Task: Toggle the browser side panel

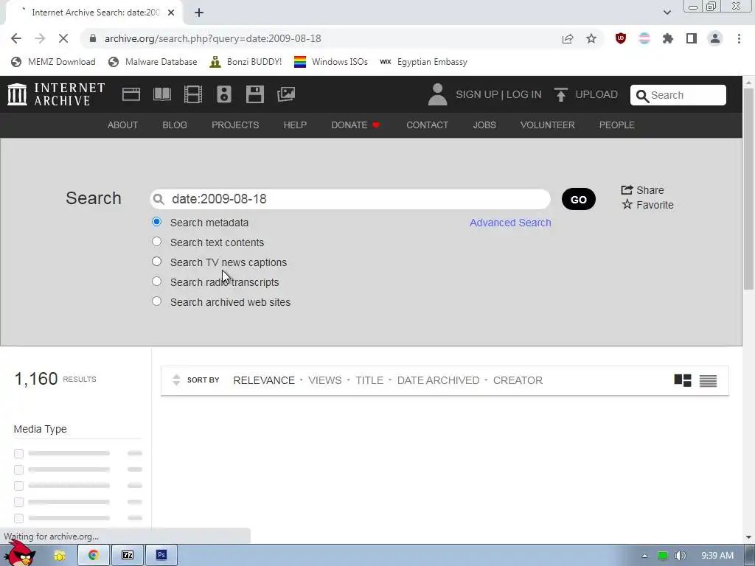Action: [x=692, y=38]
